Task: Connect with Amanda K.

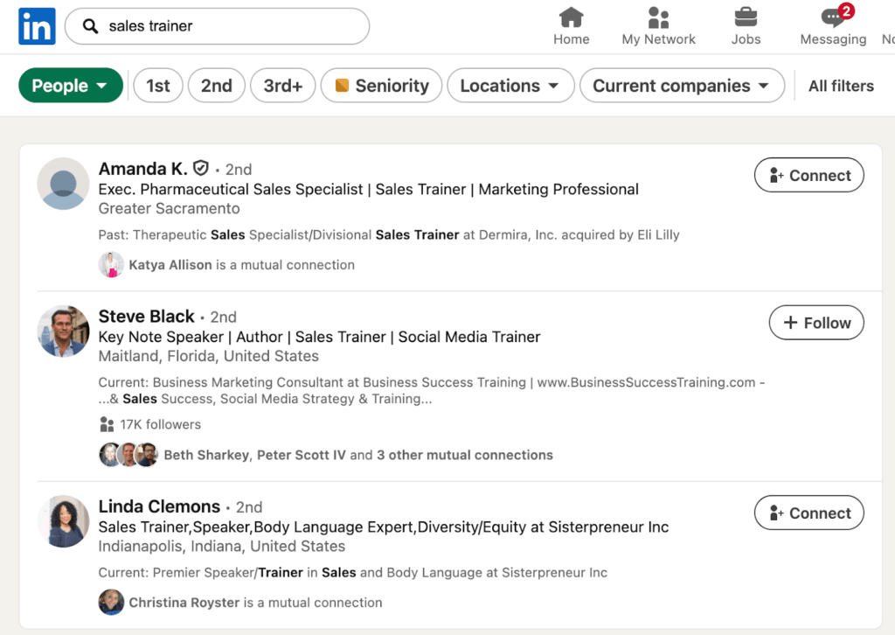Action: click(808, 175)
